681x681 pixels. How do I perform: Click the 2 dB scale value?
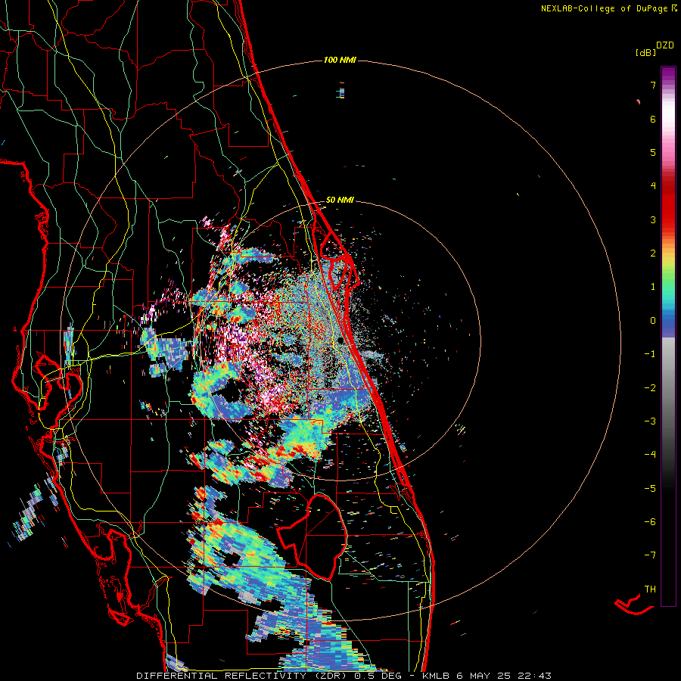[653, 253]
